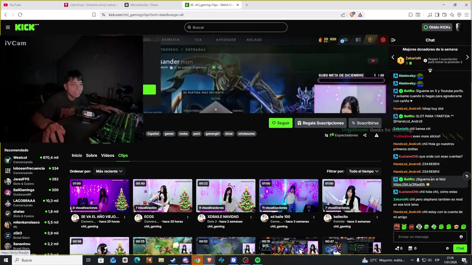The height and width of the screenshot is (265, 472).
Task: Collapse the top donors leaderboard handle
Action: 430,70
